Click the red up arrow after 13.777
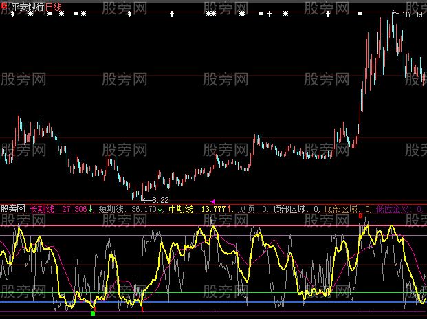This screenshot has height=319, width=427. pyautogui.click(x=230, y=208)
